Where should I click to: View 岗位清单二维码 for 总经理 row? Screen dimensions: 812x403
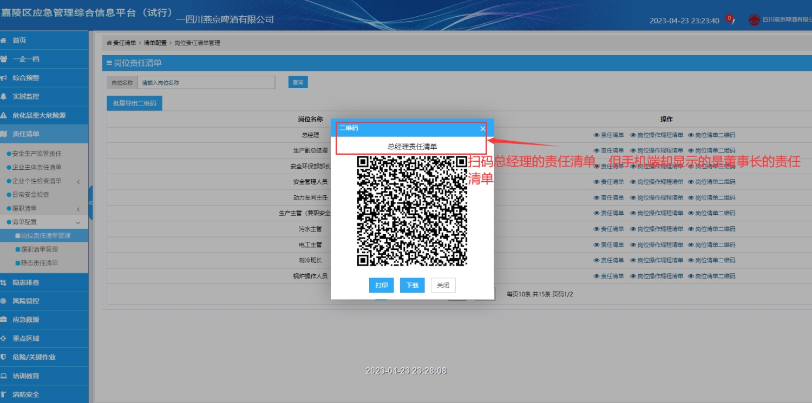pos(712,135)
